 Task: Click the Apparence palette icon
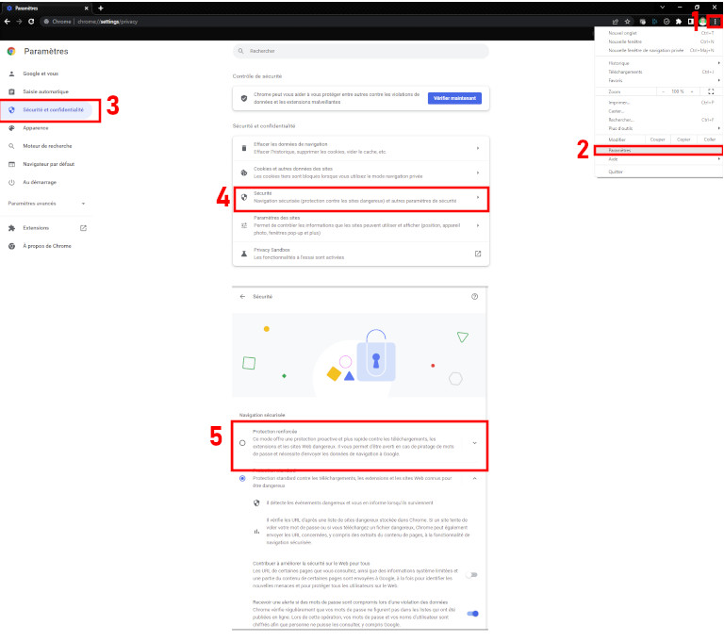(11, 128)
